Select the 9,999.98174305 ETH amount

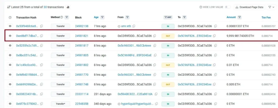(x=240, y=36)
